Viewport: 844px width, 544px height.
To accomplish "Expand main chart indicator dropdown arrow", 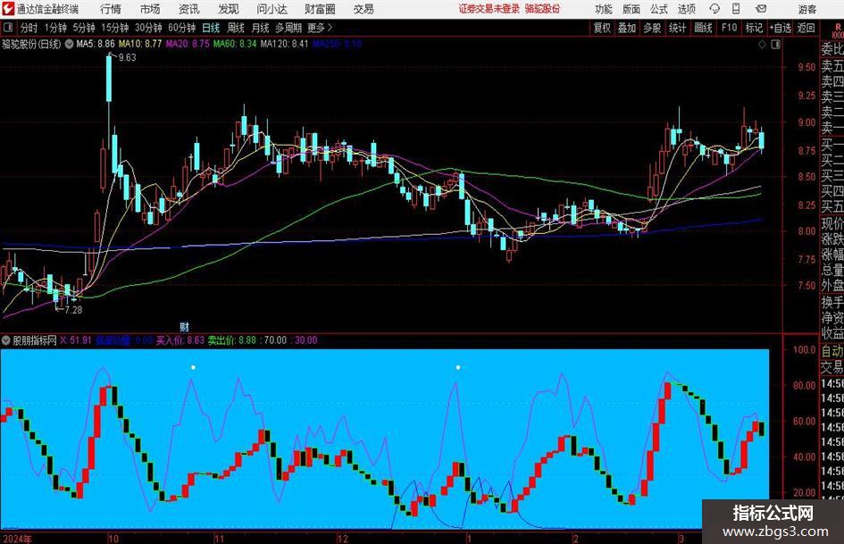I will point(69,44).
